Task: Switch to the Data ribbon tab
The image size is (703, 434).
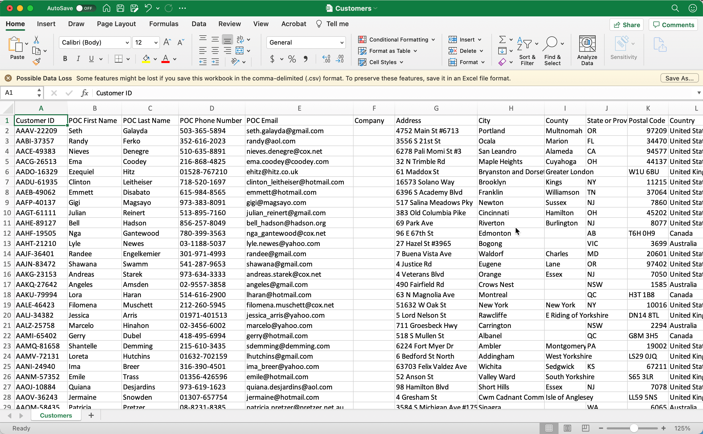Action: click(199, 24)
